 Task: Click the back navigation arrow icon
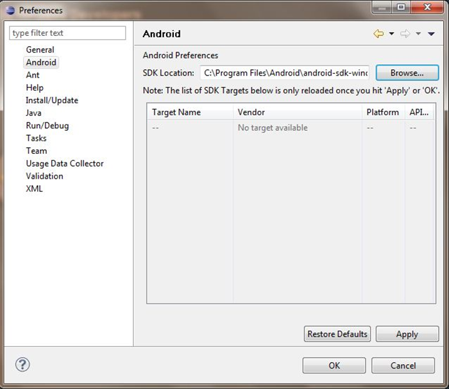(378, 34)
